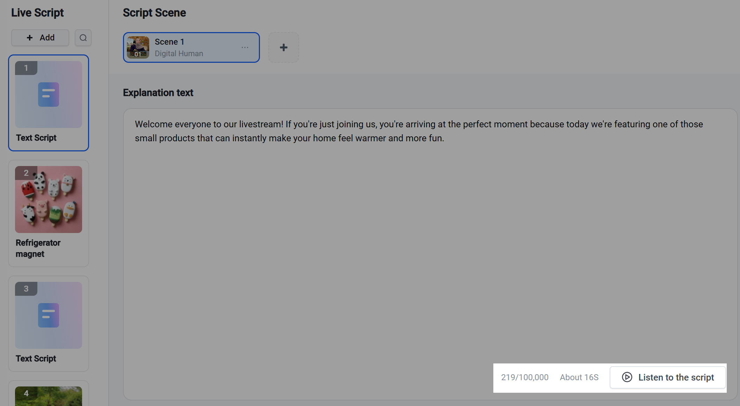Click the plus icon in Add button
Image resolution: width=740 pixels, height=406 pixels.
(30, 38)
